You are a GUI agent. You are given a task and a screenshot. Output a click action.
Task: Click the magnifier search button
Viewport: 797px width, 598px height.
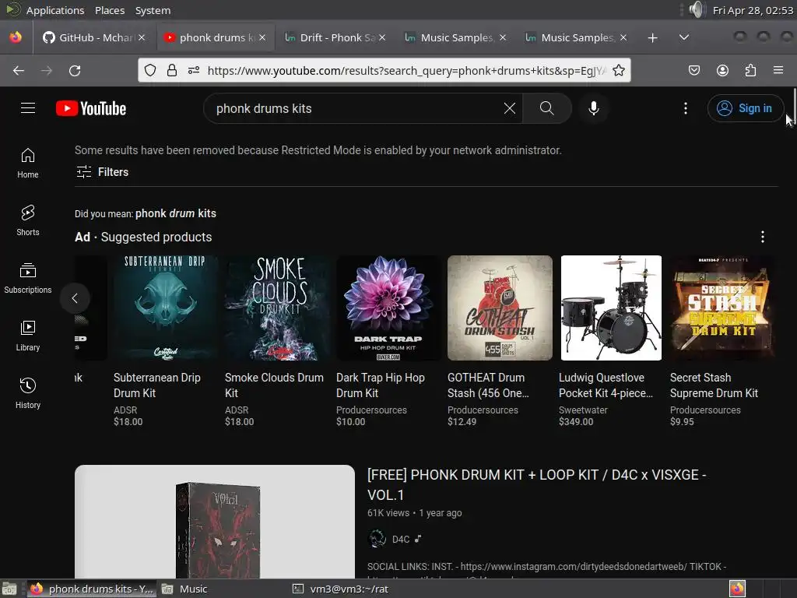click(547, 108)
